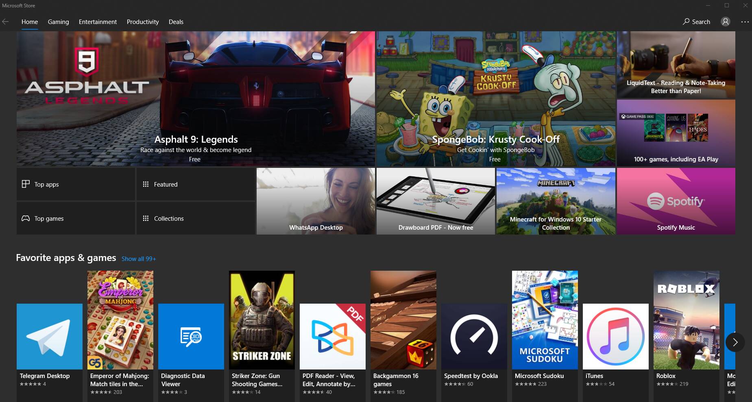The height and width of the screenshot is (402, 752).
Task: Open the Asphalt 9: Legends banner
Action: tap(196, 99)
